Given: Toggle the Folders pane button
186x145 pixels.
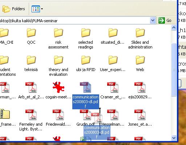Looking at the screenshot, I should point(13,9).
